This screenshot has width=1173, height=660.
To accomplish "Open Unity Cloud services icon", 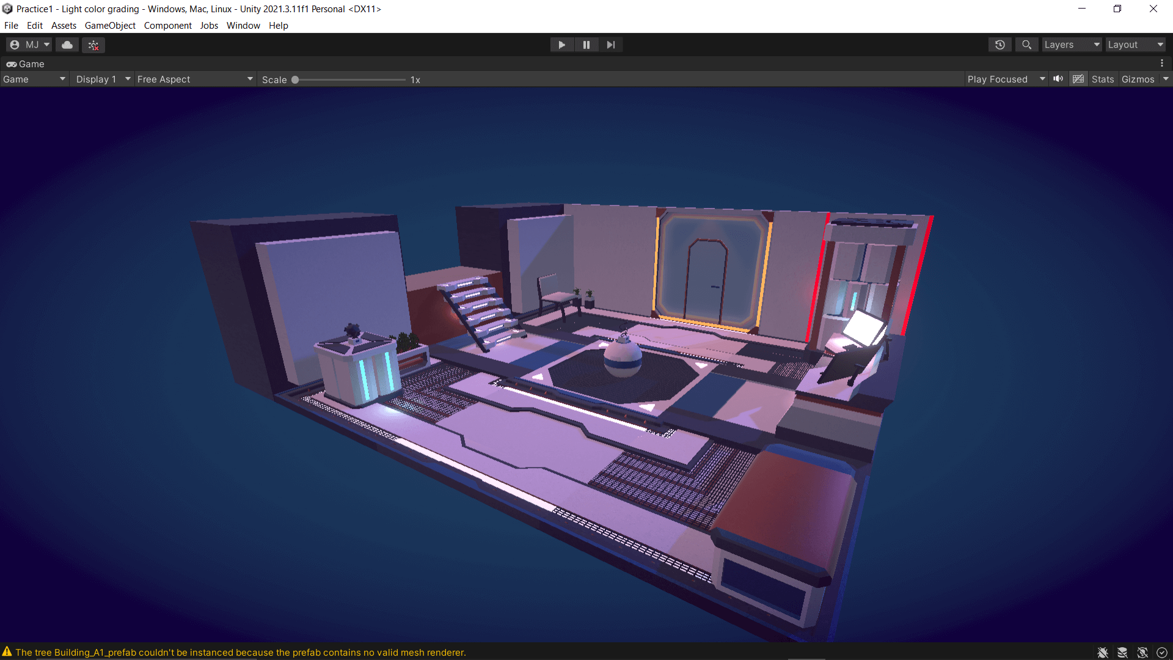I will coord(67,45).
